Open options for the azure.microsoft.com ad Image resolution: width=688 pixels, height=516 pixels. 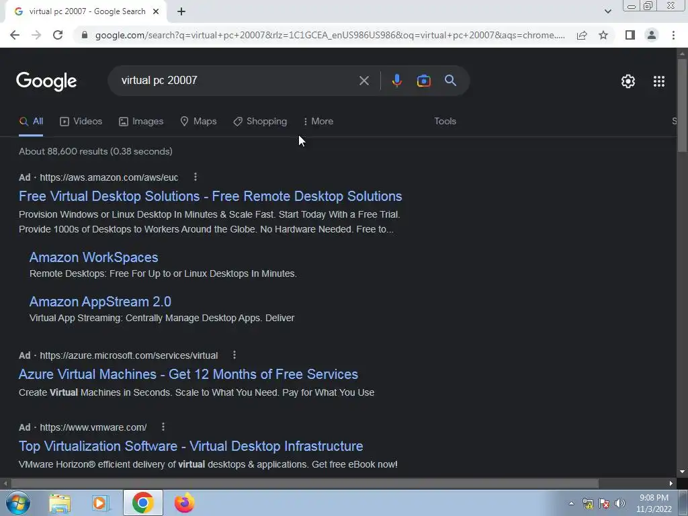tap(234, 355)
